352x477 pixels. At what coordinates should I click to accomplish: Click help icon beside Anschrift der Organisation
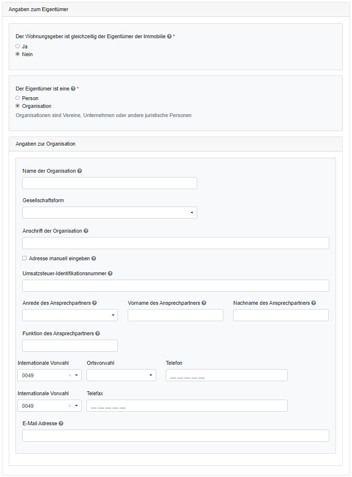coord(86,231)
